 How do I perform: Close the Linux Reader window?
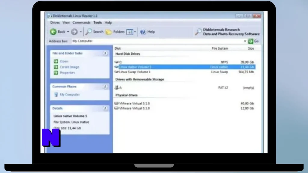tap(257, 16)
